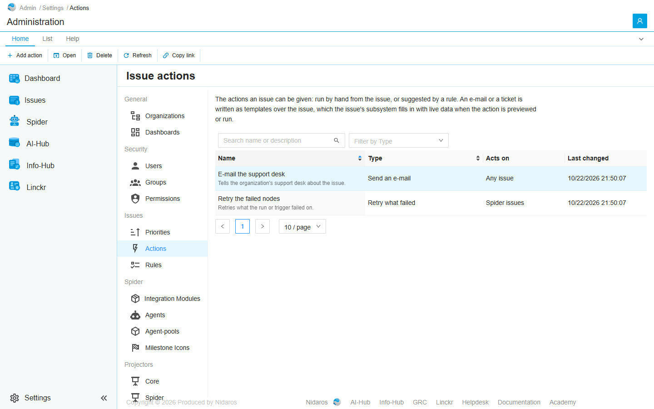Click the Any issue cell
Screen dimensions: 654x409
(500, 178)
